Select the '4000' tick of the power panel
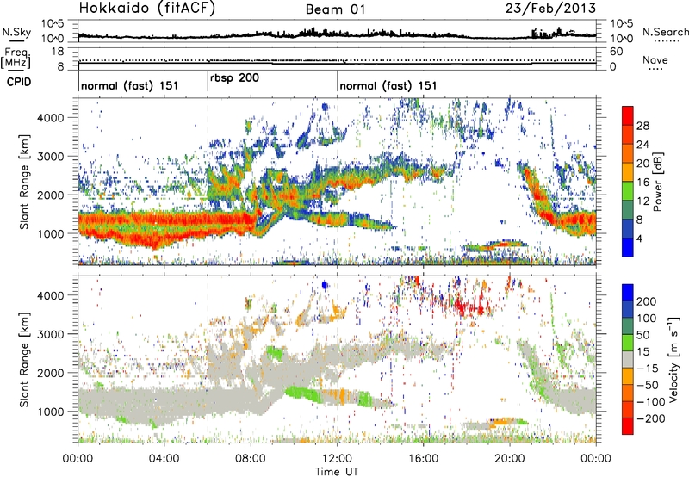689x477 pixels. [50, 118]
